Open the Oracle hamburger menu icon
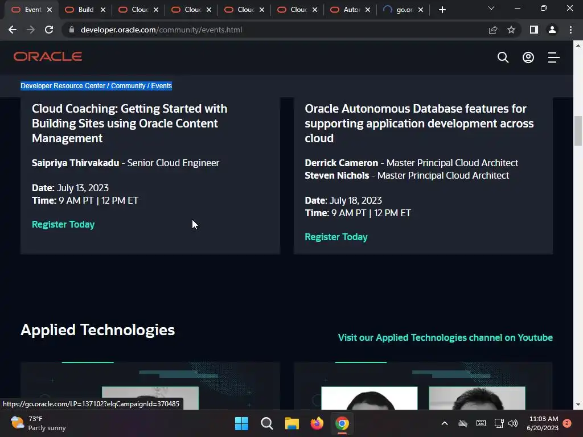583x437 pixels. (553, 57)
